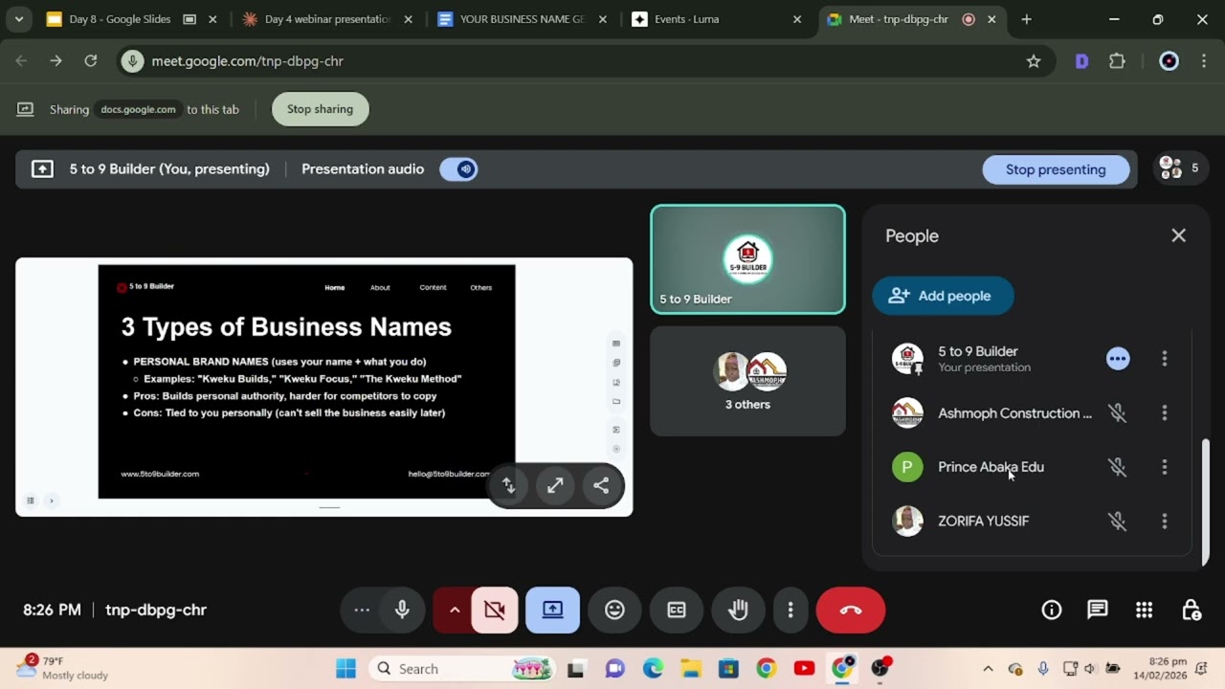Switch to the Day 4 webinar presentation tab
Image resolution: width=1225 pixels, height=689 pixels.
[325, 19]
